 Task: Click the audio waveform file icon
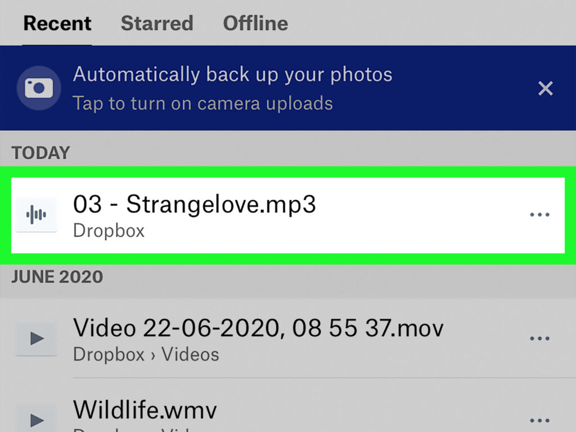36,214
